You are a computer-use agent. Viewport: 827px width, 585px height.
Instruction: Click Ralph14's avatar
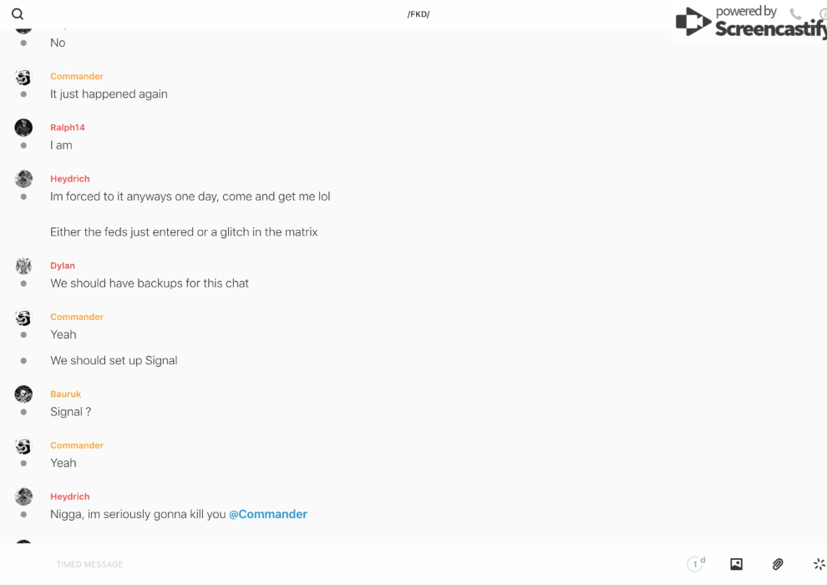click(23, 128)
